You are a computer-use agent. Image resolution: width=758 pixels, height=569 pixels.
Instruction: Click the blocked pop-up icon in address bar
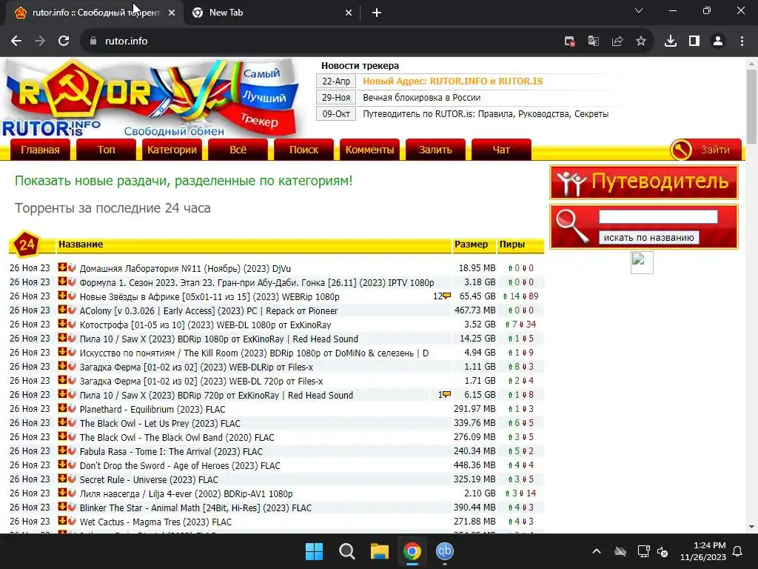569,41
